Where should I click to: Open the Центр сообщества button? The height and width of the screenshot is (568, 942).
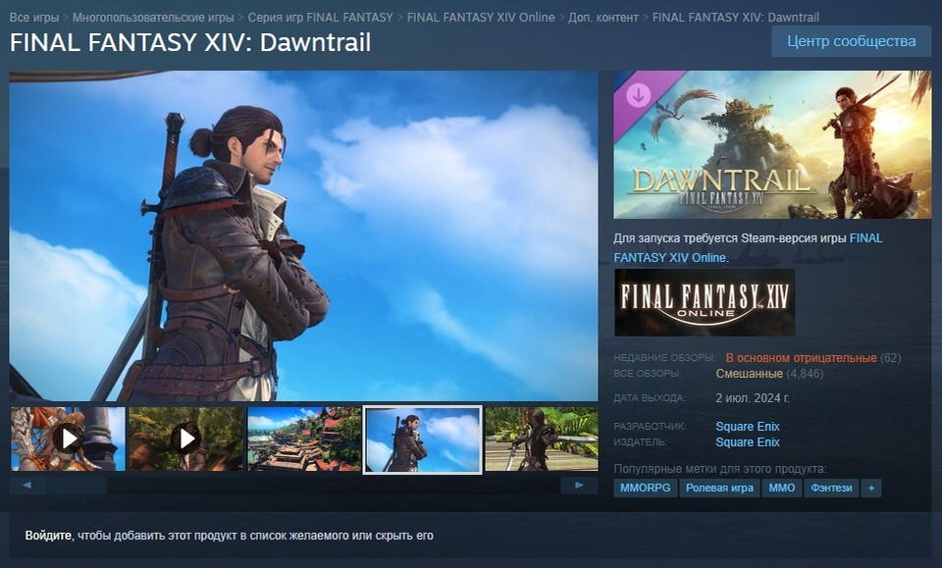[x=852, y=41]
